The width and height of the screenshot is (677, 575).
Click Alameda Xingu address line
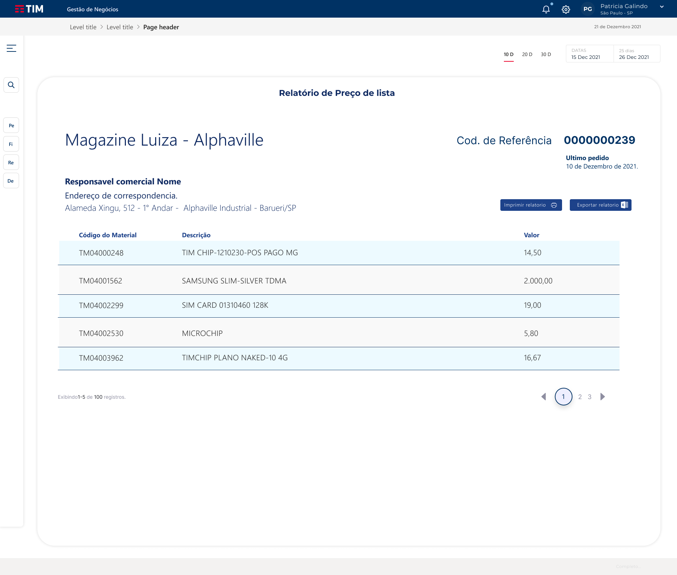pyautogui.click(x=181, y=208)
